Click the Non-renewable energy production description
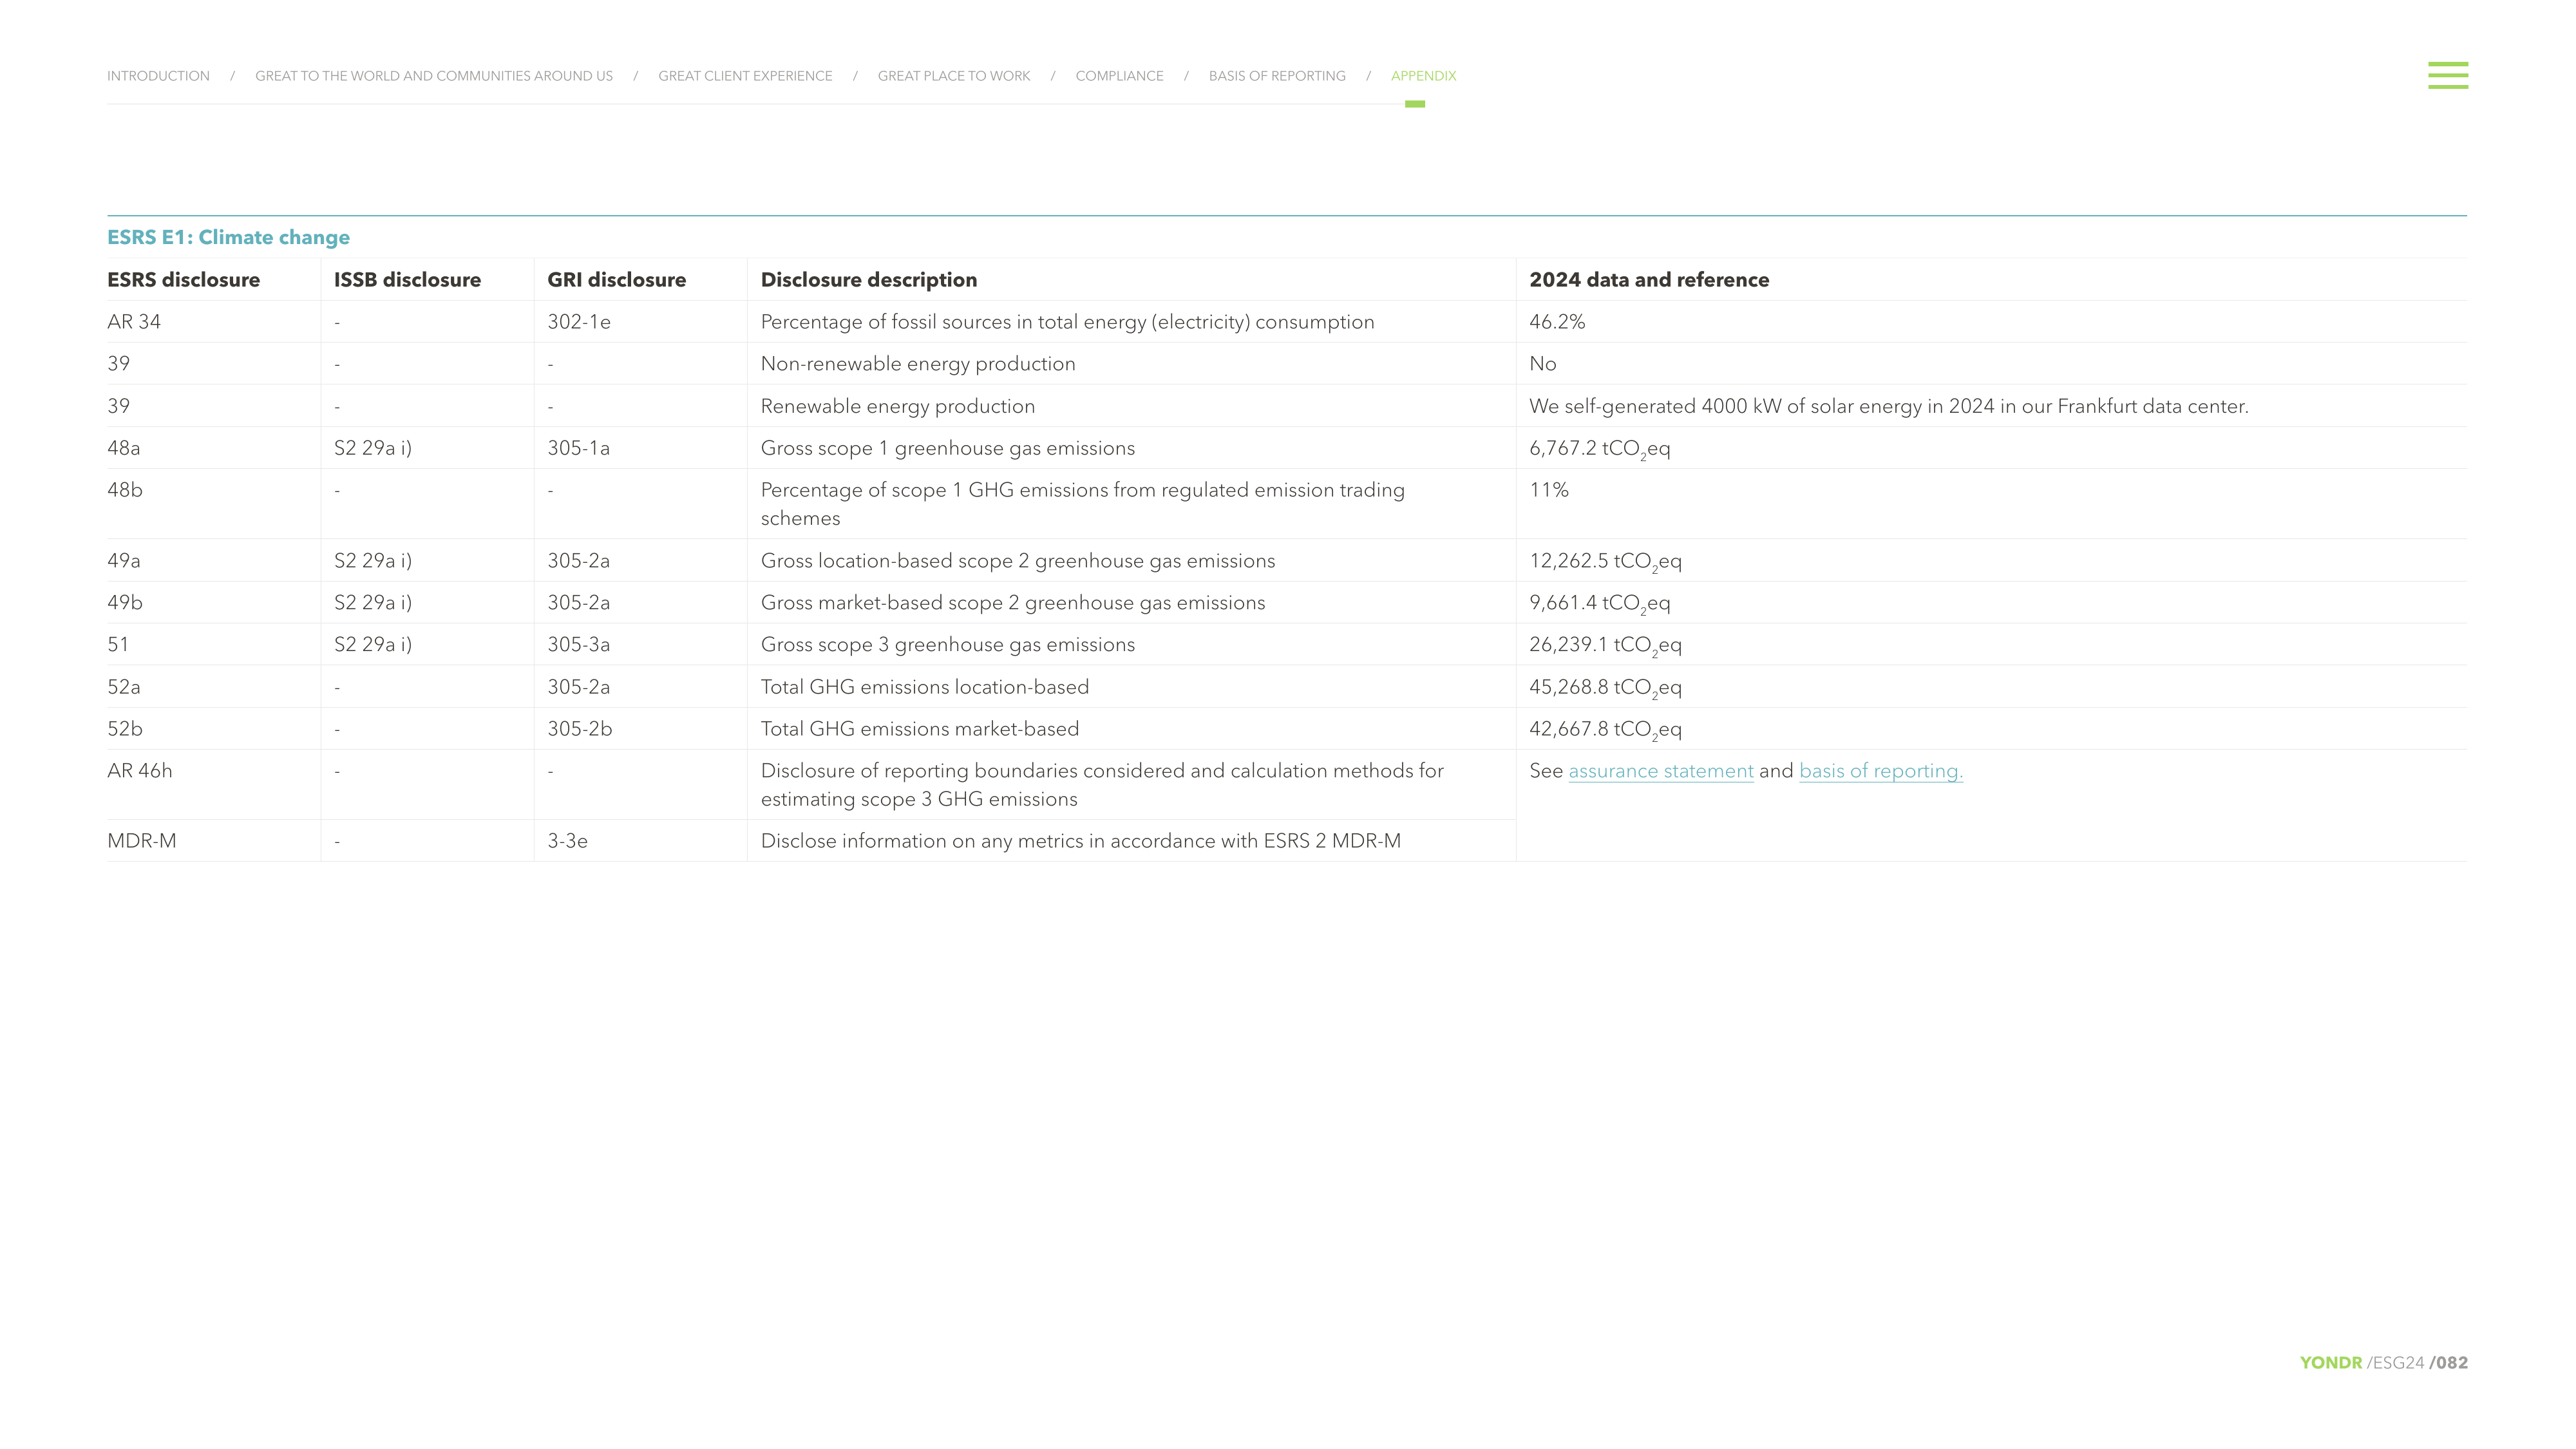The width and height of the screenshot is (2576, 1449). point(918,364)
